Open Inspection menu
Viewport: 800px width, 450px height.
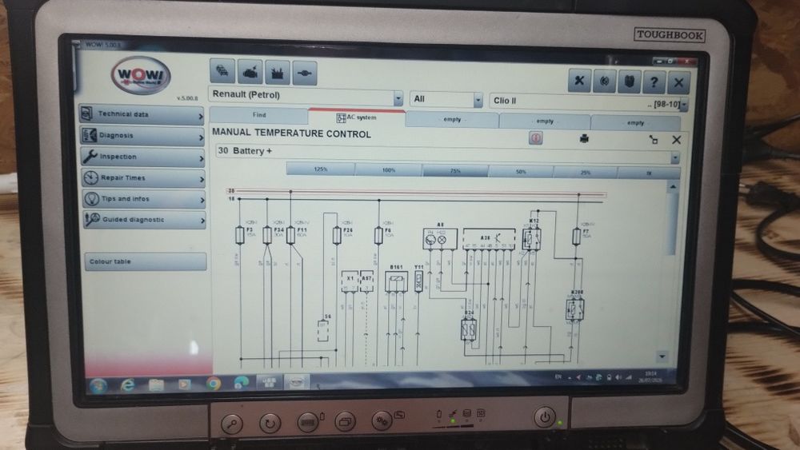pos(143,157)
